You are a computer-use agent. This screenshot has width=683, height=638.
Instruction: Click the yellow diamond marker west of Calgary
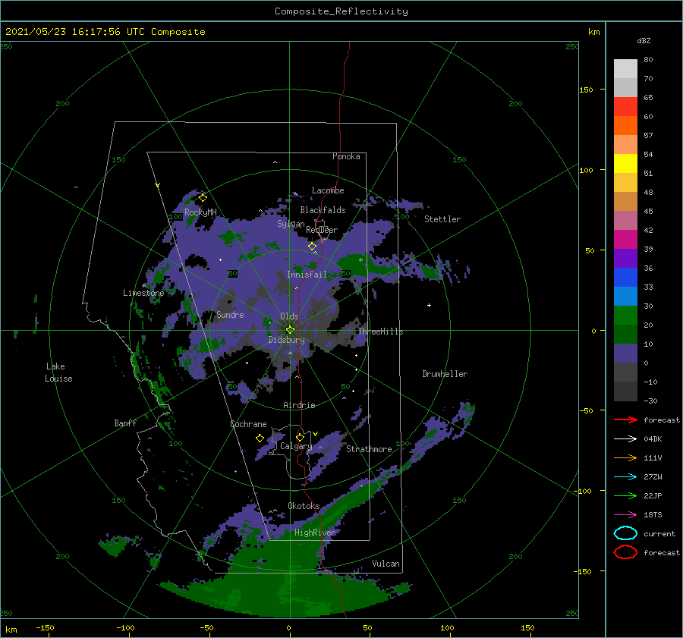point(260,438)
